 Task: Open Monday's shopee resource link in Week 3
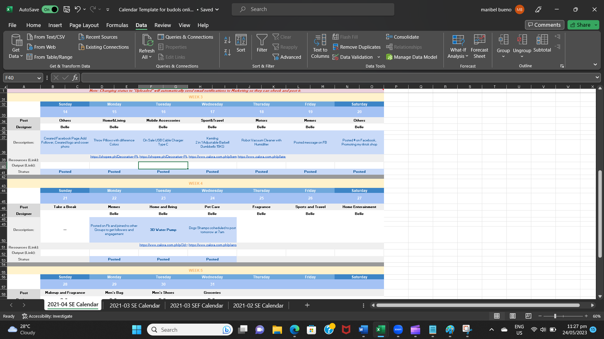click(x=114, y=156)
